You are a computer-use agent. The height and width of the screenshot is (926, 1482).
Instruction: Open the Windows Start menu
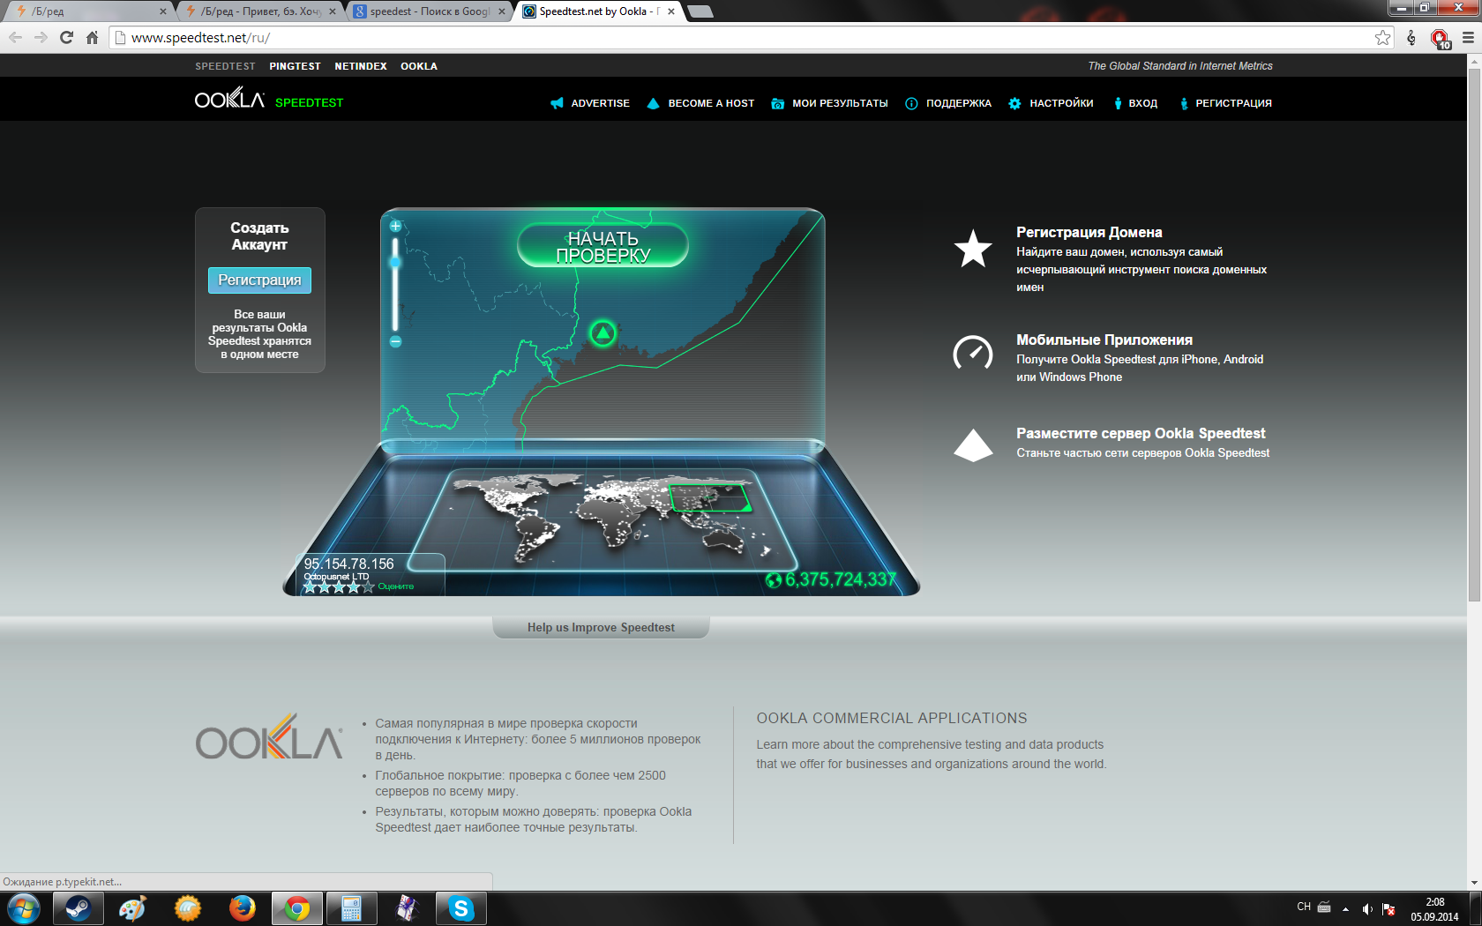point(24,908)
